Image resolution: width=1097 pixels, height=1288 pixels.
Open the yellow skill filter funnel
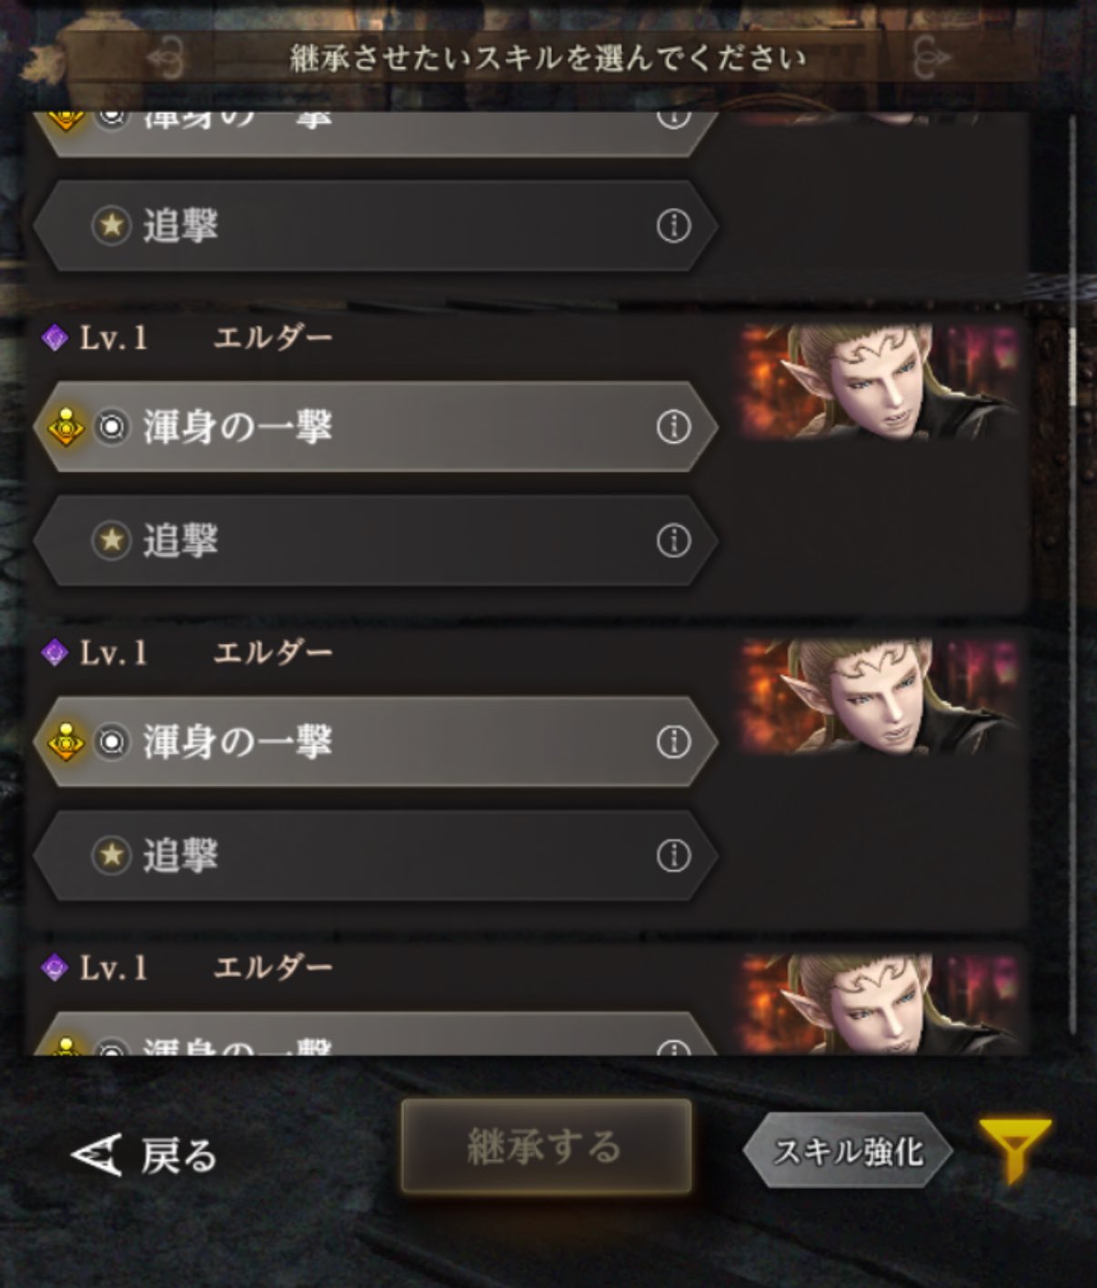(x=1014, y=1150)
